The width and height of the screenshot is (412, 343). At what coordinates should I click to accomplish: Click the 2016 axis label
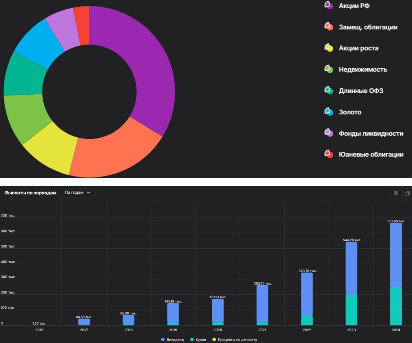coord(39,330)
